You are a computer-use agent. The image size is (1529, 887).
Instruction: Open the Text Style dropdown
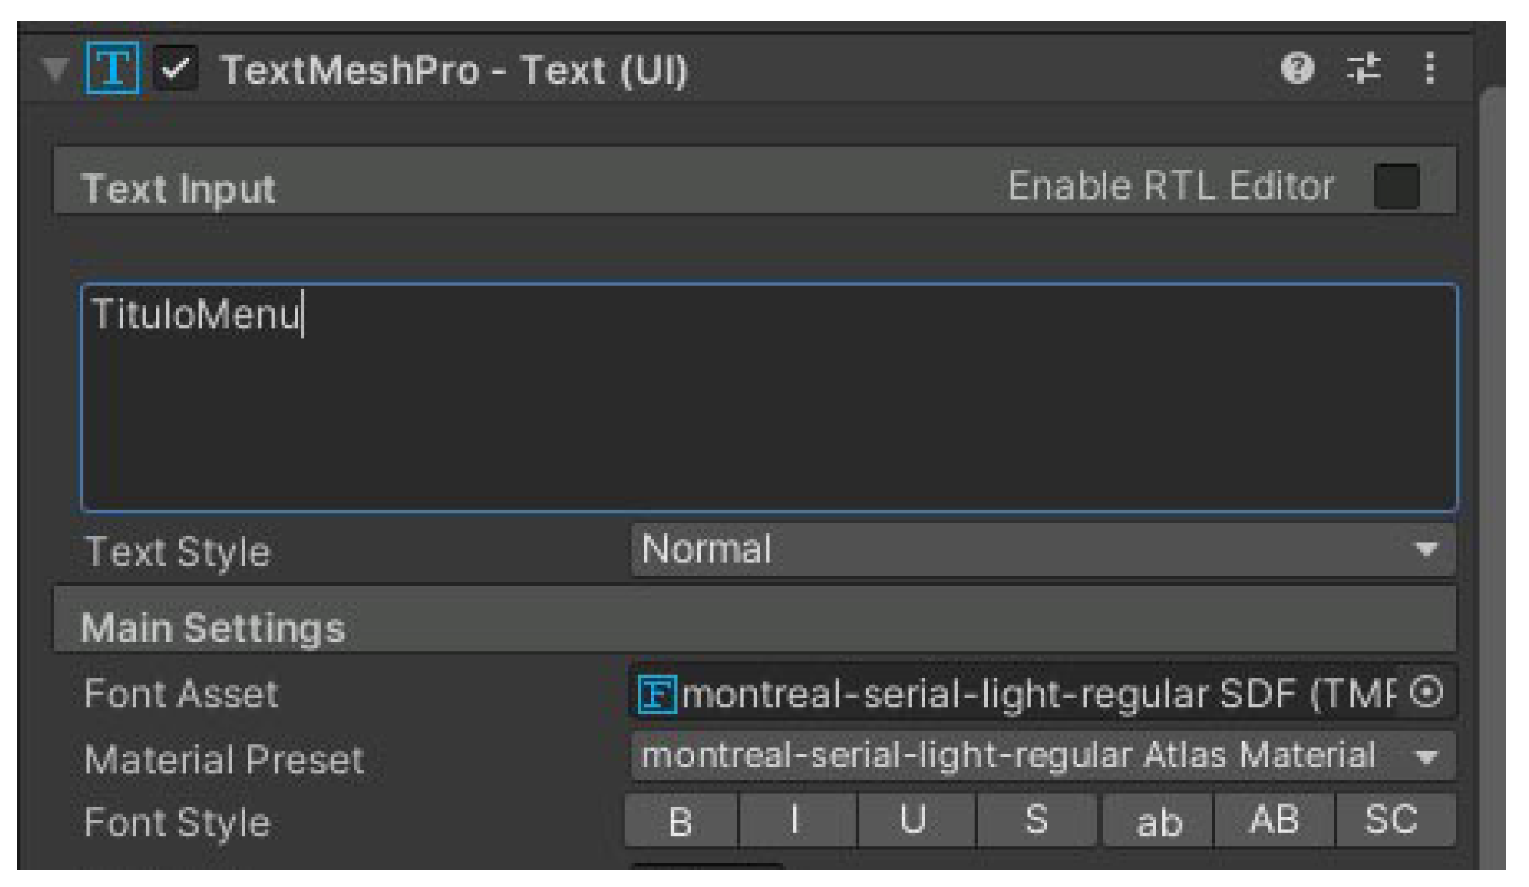click(1042, 550)
